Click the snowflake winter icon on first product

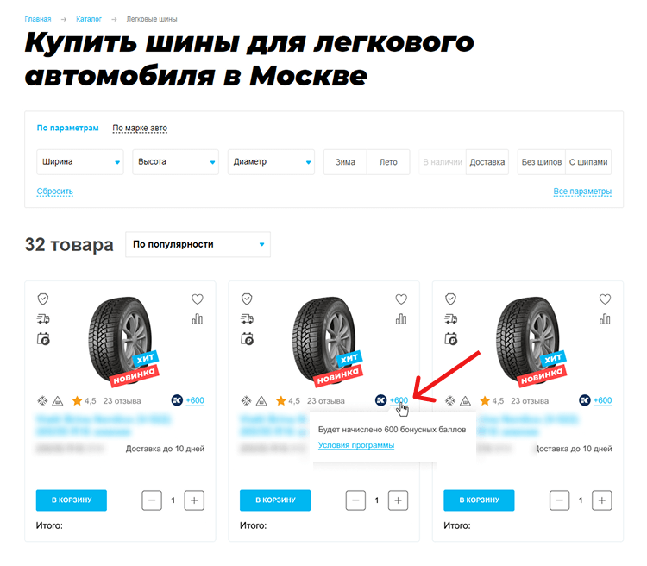(x=42, y=400)
